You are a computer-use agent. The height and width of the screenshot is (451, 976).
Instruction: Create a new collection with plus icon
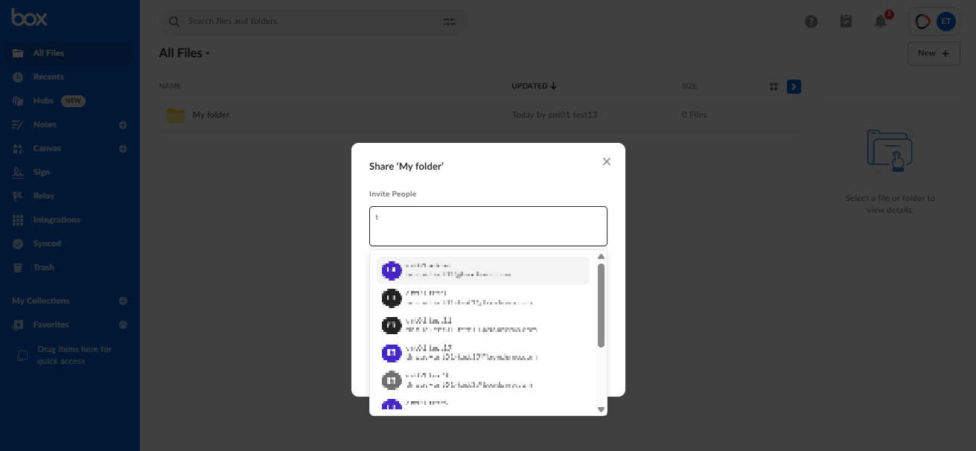coord(123,301)
